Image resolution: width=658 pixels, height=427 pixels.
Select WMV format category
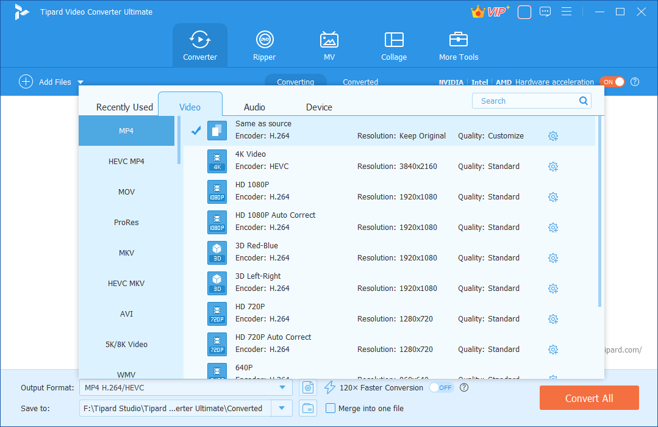(126, 371)
